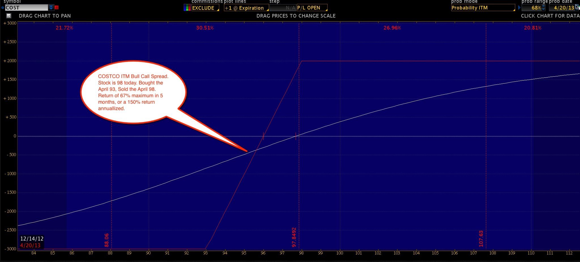Click the chart settings icon beside DRAG CHART TO PAN
Viewport: 580px width, 262px height.
[9, 16]
